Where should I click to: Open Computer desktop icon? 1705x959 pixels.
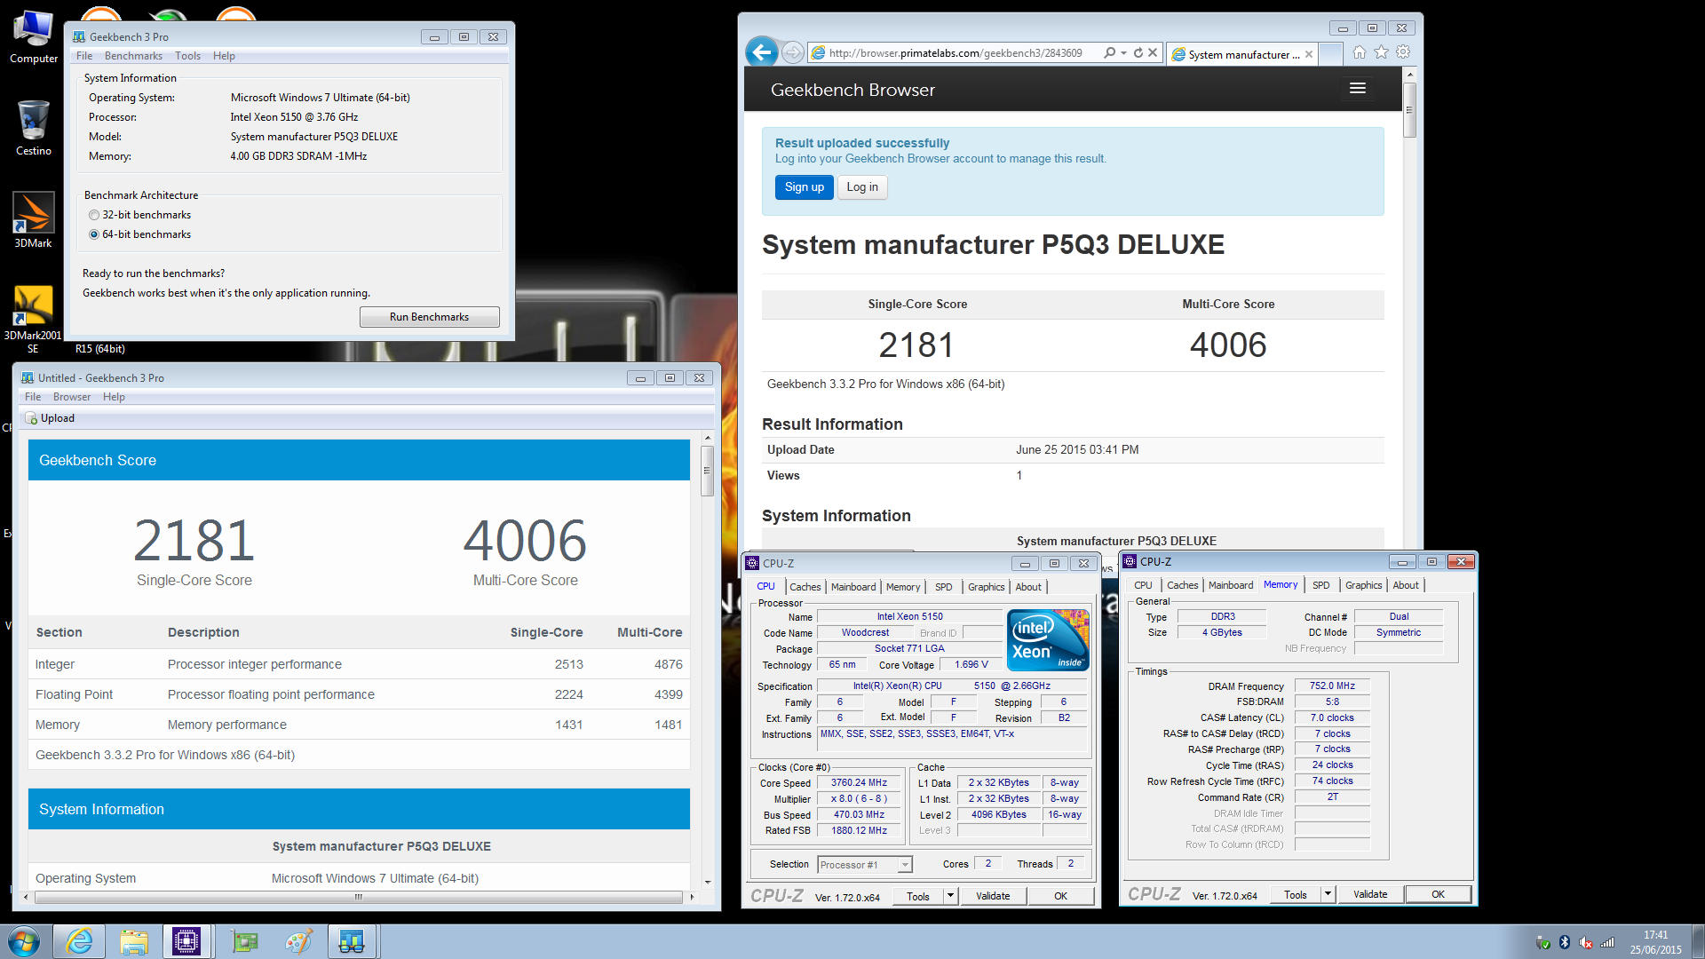point(34,37)
